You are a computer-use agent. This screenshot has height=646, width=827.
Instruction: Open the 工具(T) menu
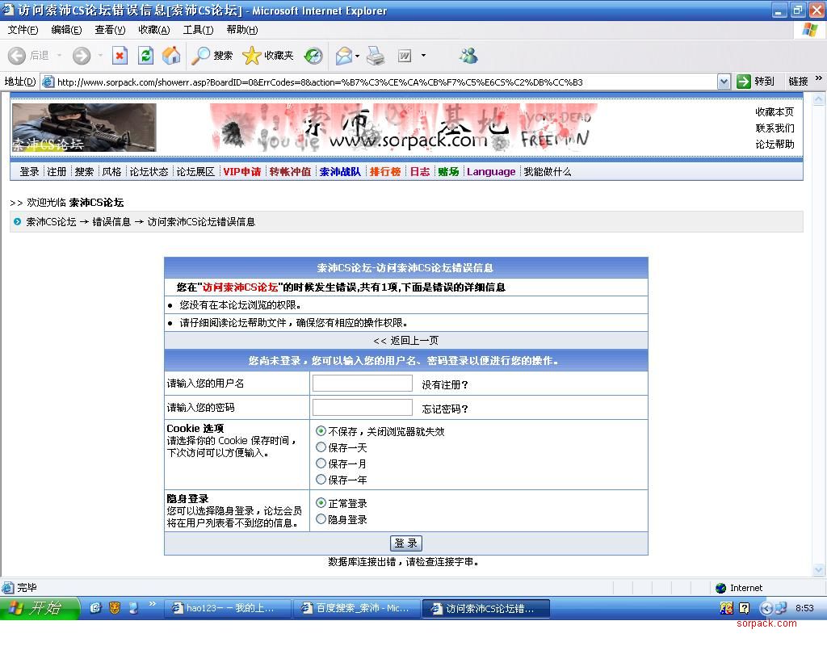pos(198,30)
